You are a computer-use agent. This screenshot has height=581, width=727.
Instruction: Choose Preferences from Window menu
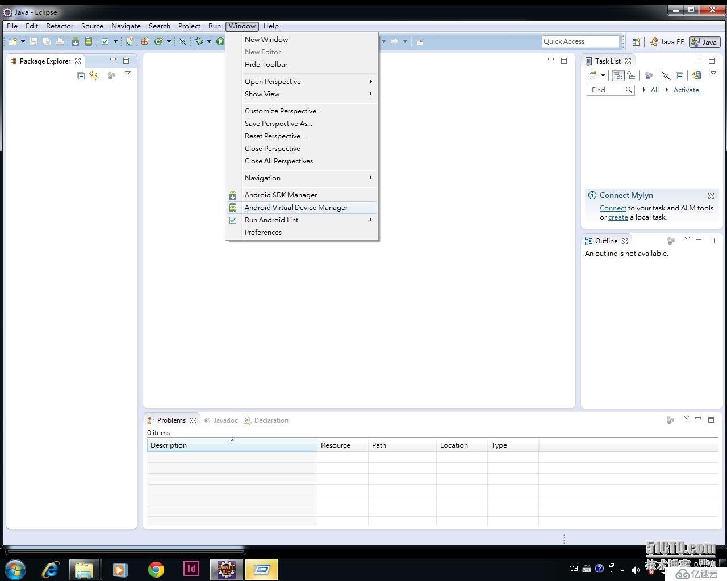pyautogui.click(x=302, y=233)
